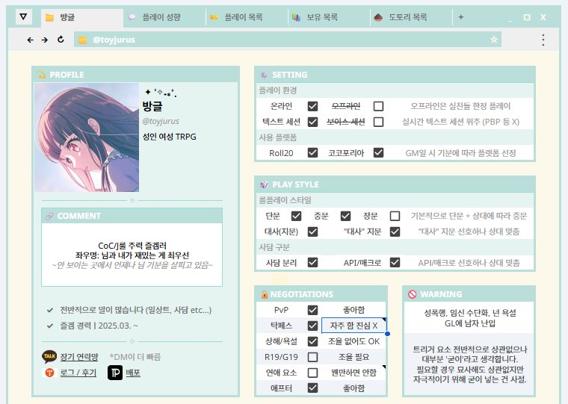
Task: Click the profile avatar image
Action: pos(87,137)
